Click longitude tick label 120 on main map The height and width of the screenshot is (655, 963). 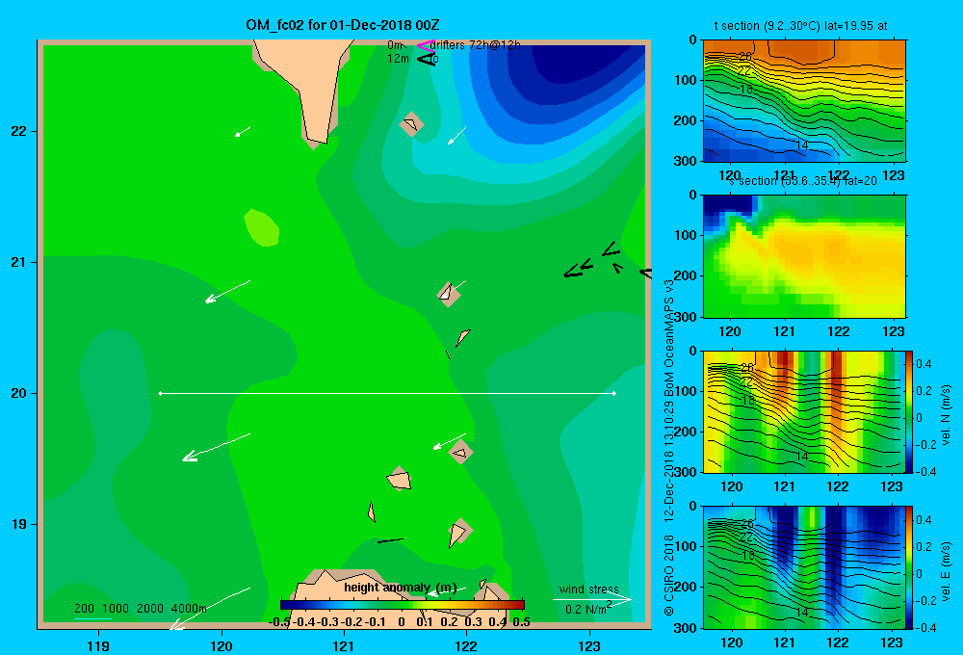pos(221,645)
